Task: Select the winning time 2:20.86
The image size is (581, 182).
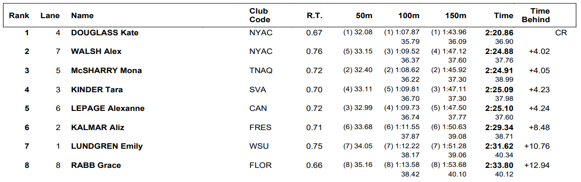Action: (x=499, y=33)
